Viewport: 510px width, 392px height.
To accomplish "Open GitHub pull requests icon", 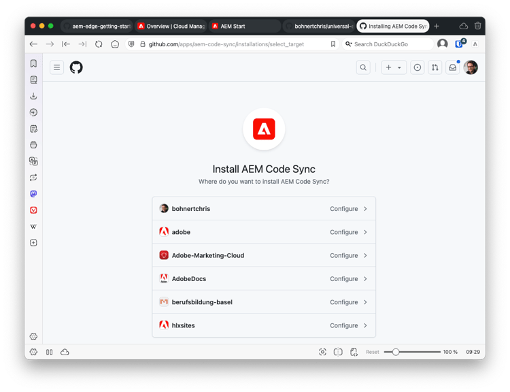I will click(435, 67).
